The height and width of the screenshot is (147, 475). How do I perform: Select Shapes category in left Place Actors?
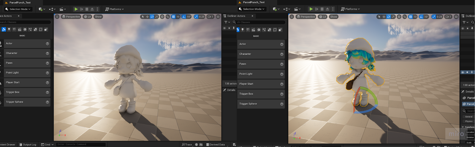[14, 29]
